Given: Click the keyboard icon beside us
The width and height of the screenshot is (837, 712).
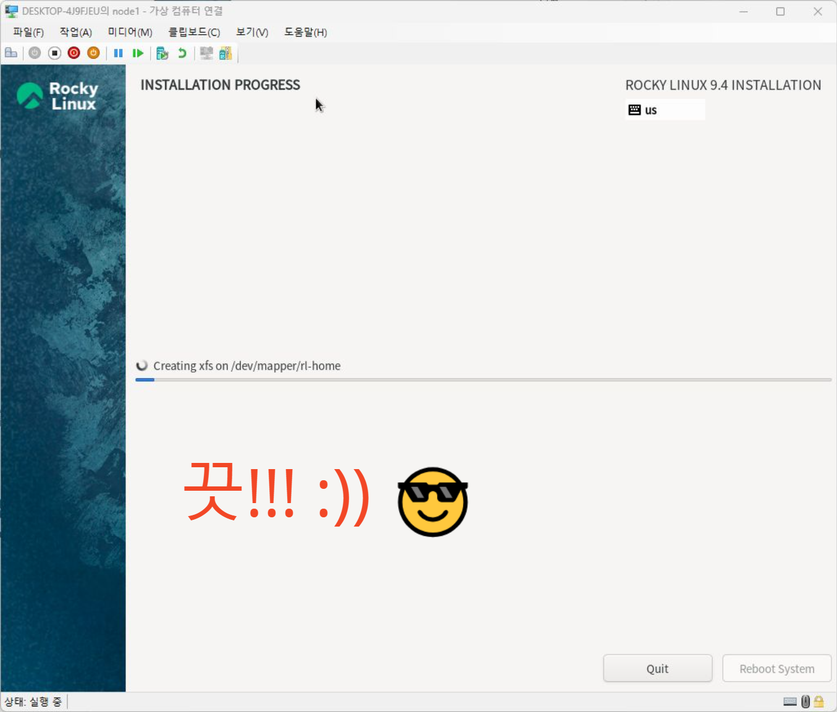Looking at the screenshot, I should pyautogui.click(x=634, y=110).
